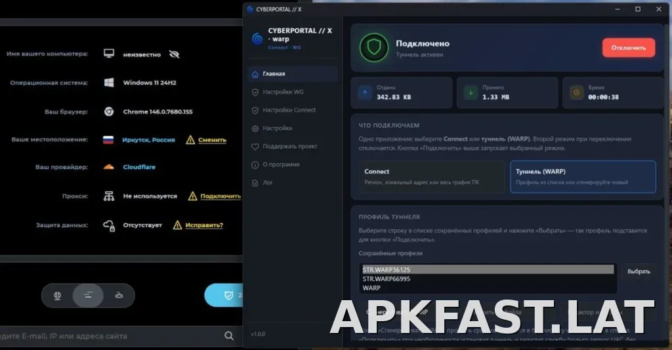Click the Отдано 342.83 KB stat card
672x350 pixels.
[402, 92]
